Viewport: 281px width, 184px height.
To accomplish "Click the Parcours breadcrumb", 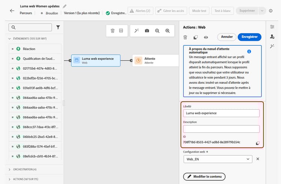I will 26,13.
